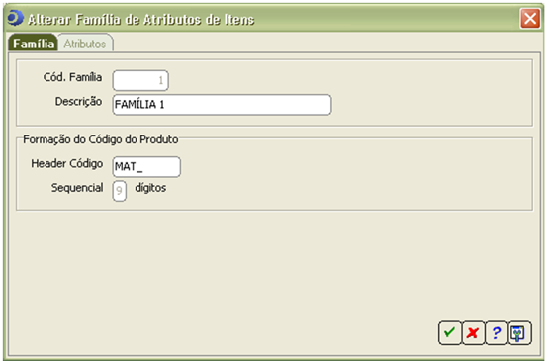Screen dimensions: 548x361
Task: Click the dígitos label next to Sequencial
Action: point(150,188)
